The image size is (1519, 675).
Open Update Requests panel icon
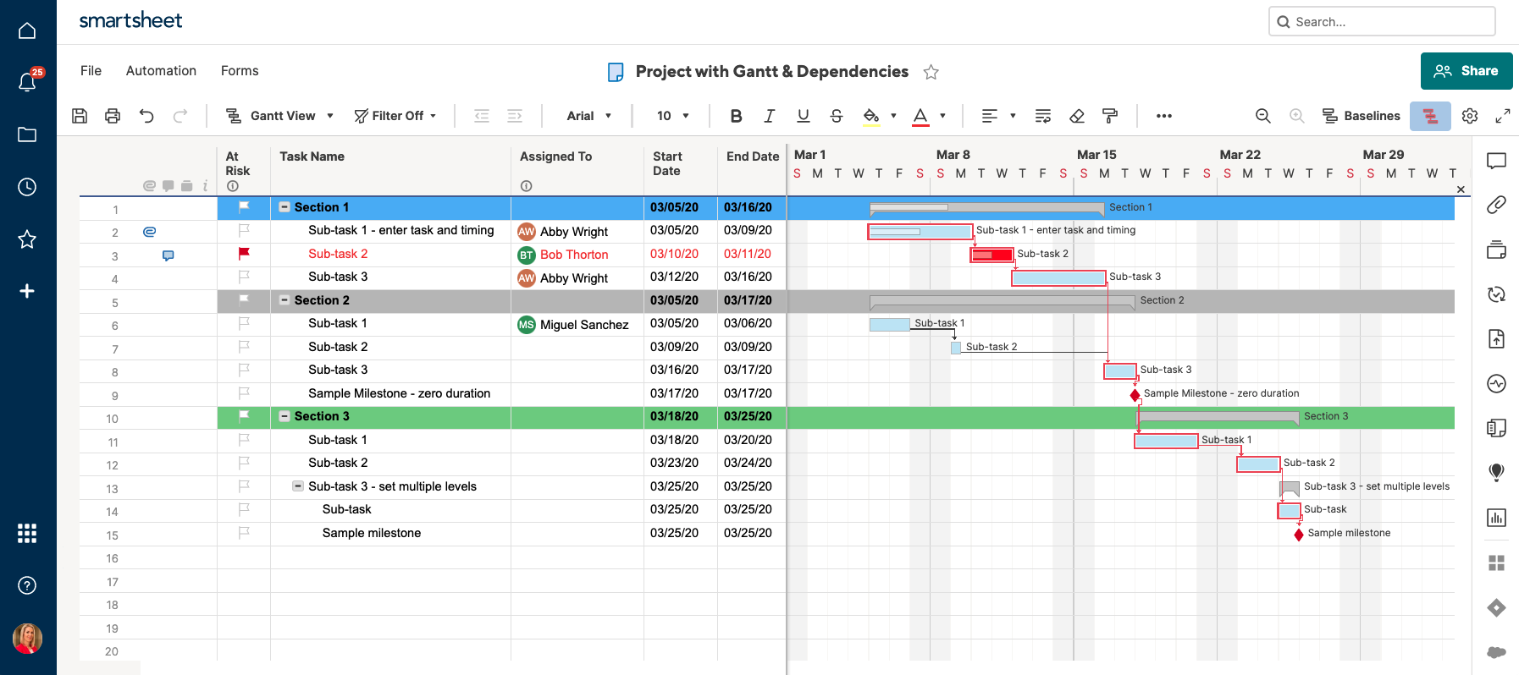coord(1496,294)
